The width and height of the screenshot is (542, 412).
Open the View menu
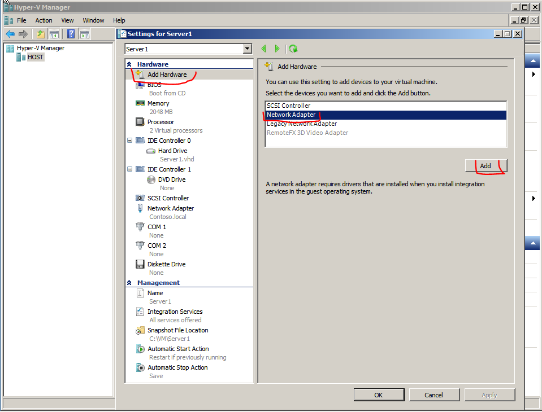[67, 20]
